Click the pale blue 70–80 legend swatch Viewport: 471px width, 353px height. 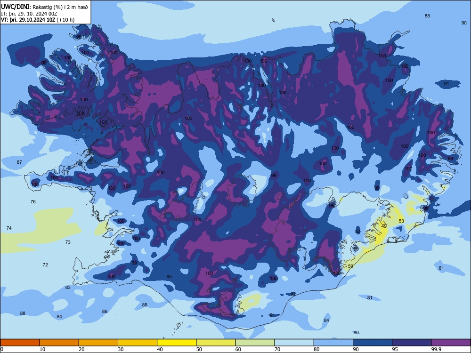click(x=294, y=343)
